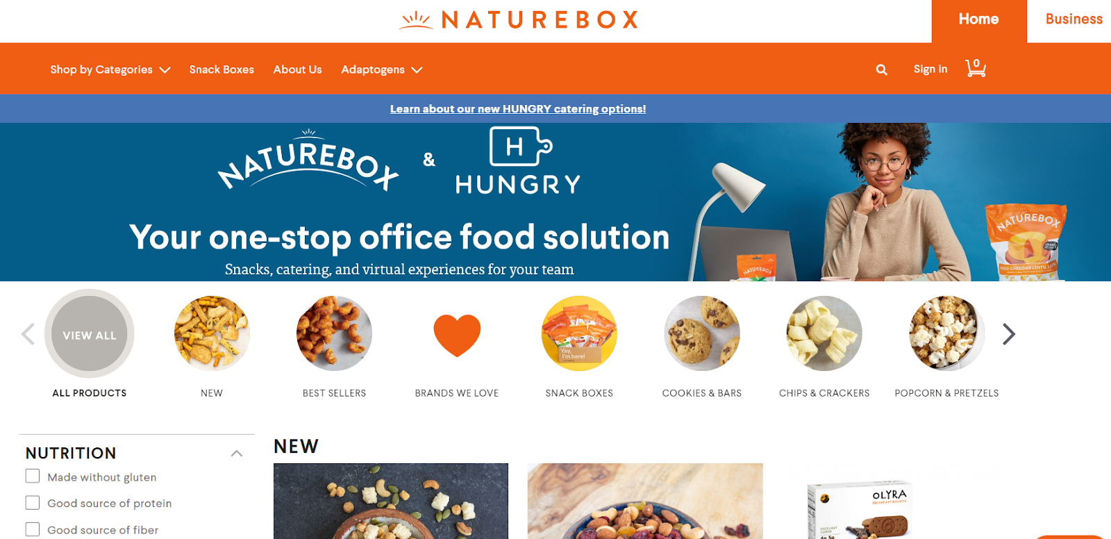Follow the HUNGRY catering options link
This screenshot has width=1111, height=539.
tap(518, 109)
